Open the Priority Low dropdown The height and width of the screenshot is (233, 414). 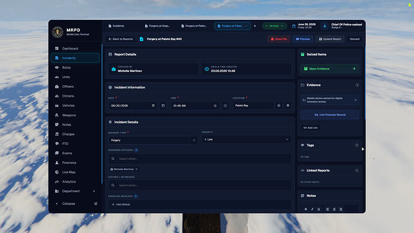[246, 139]
